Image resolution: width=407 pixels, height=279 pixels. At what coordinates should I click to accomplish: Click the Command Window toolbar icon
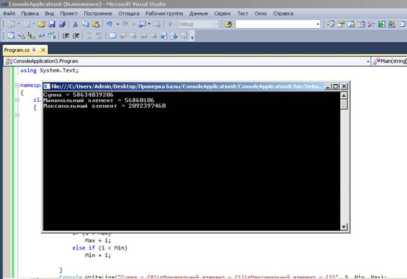[402, 24]
